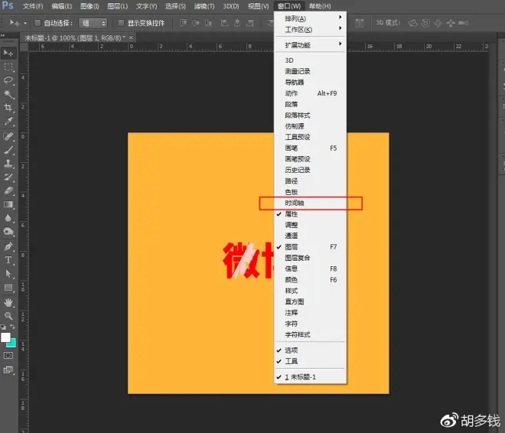The width and height of the screenshot is (505, 433).
Task: Select the Blur tool
Action: (8, 218)
